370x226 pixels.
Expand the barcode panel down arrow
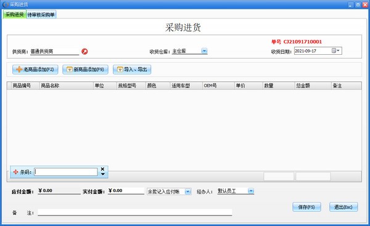[x=103, y=174]
